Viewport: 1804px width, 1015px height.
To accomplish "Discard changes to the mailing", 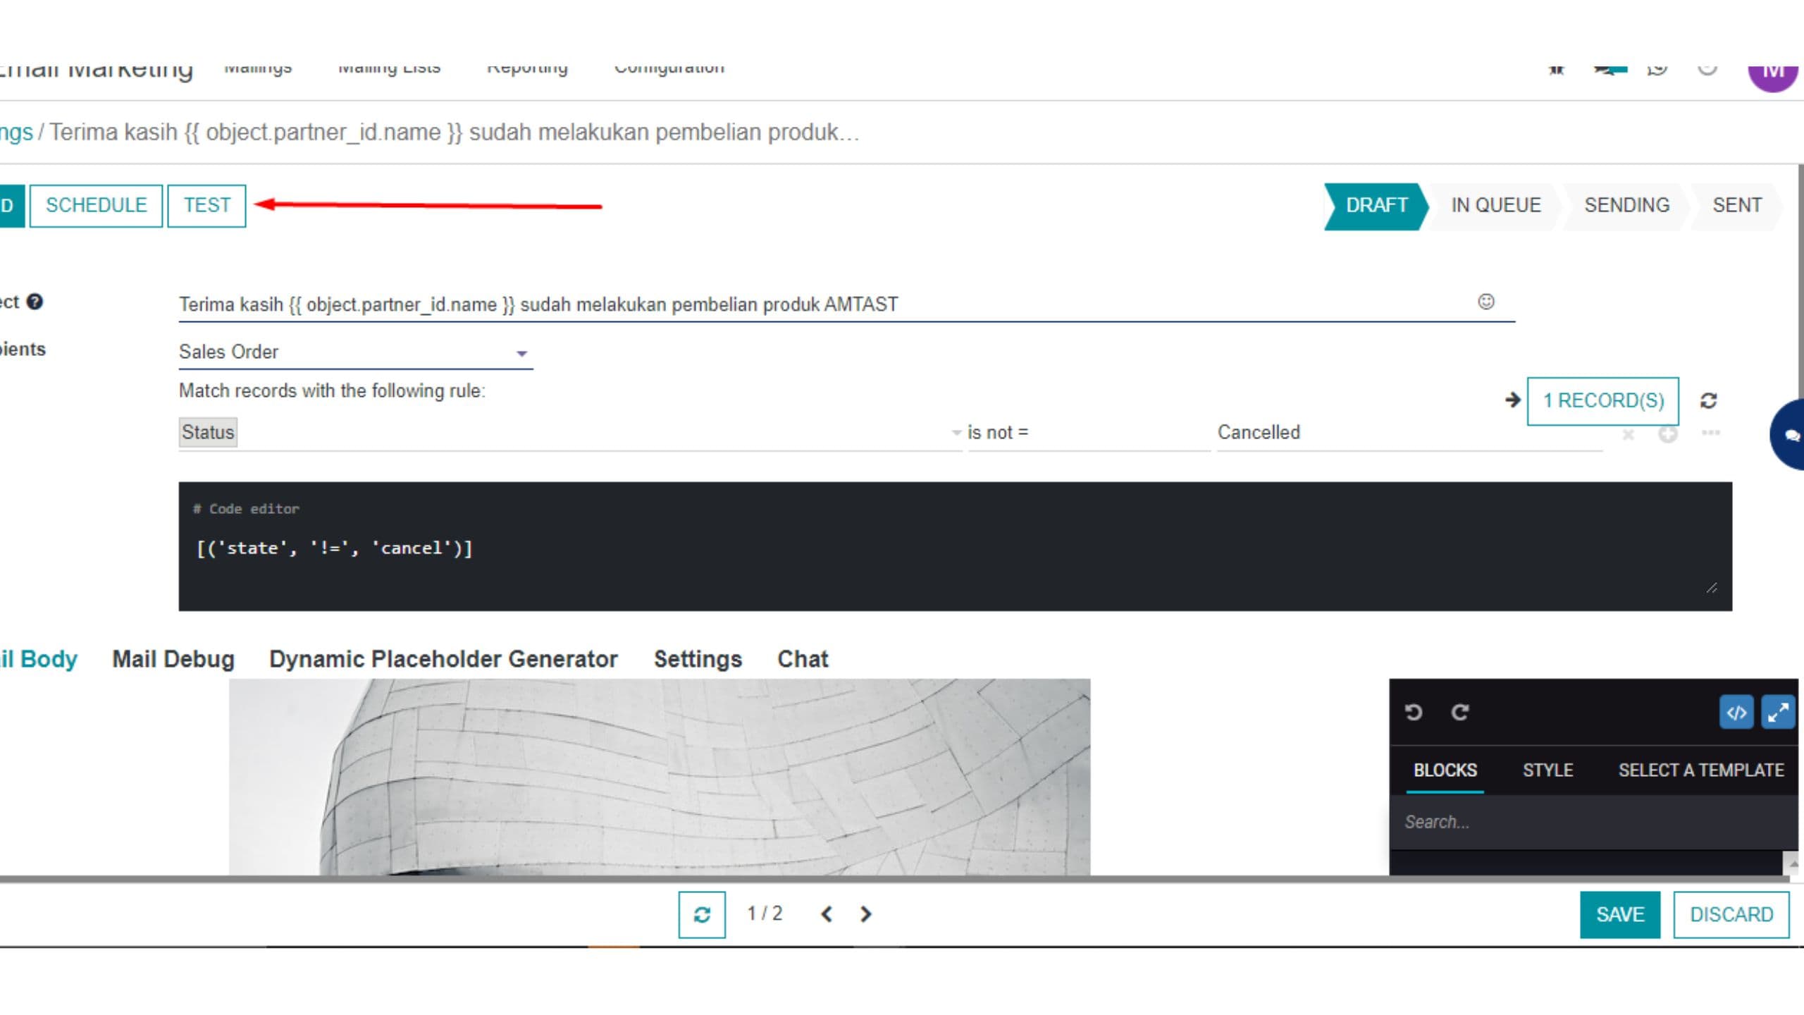I will coord(1731,914).
